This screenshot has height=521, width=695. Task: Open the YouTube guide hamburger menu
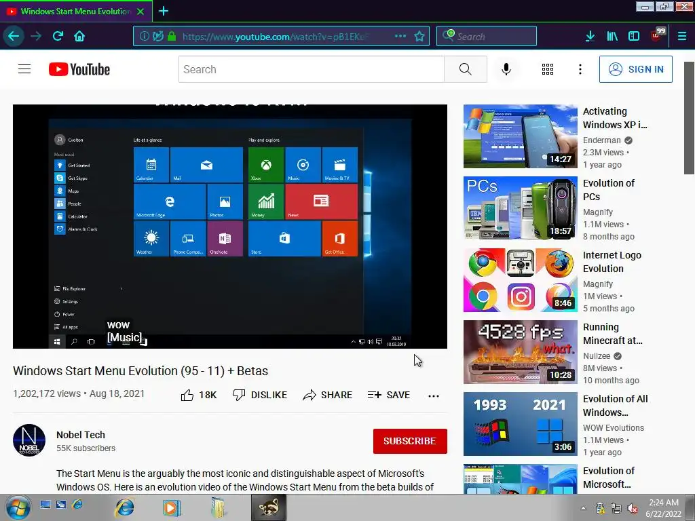(x=24, y=69)
